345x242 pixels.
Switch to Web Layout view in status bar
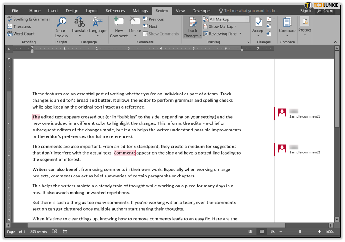(273, 232)
